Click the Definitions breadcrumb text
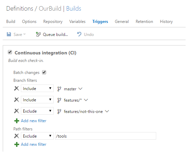The height and width of the screenshot is (154, 188). coord(20,9)
